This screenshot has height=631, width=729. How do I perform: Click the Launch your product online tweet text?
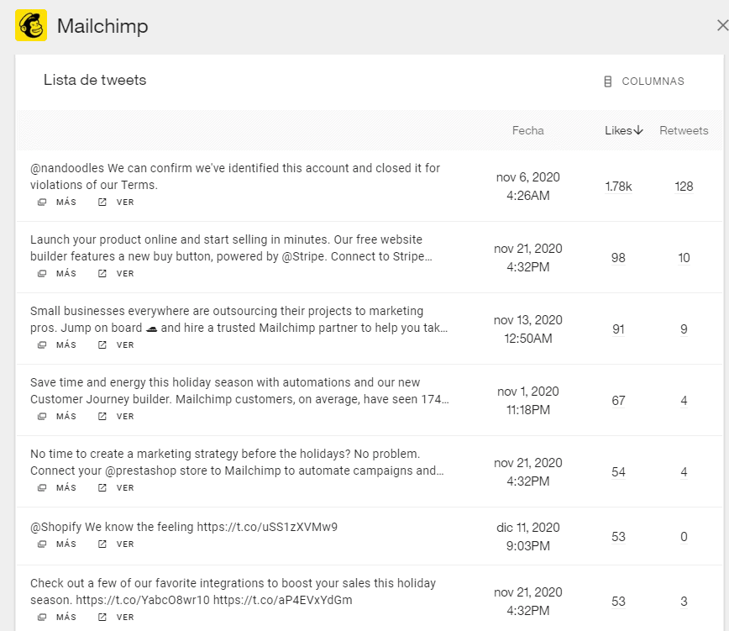point(231,248)
